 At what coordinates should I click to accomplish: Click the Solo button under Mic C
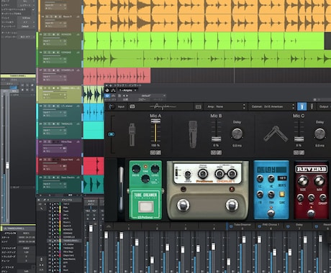click(301, 152)
